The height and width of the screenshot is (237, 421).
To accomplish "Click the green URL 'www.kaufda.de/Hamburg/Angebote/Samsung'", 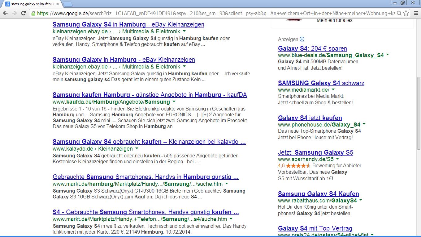I will pos(111,102).
